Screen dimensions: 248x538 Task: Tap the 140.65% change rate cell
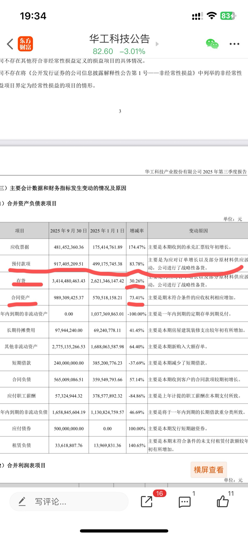tap(137, 445)
